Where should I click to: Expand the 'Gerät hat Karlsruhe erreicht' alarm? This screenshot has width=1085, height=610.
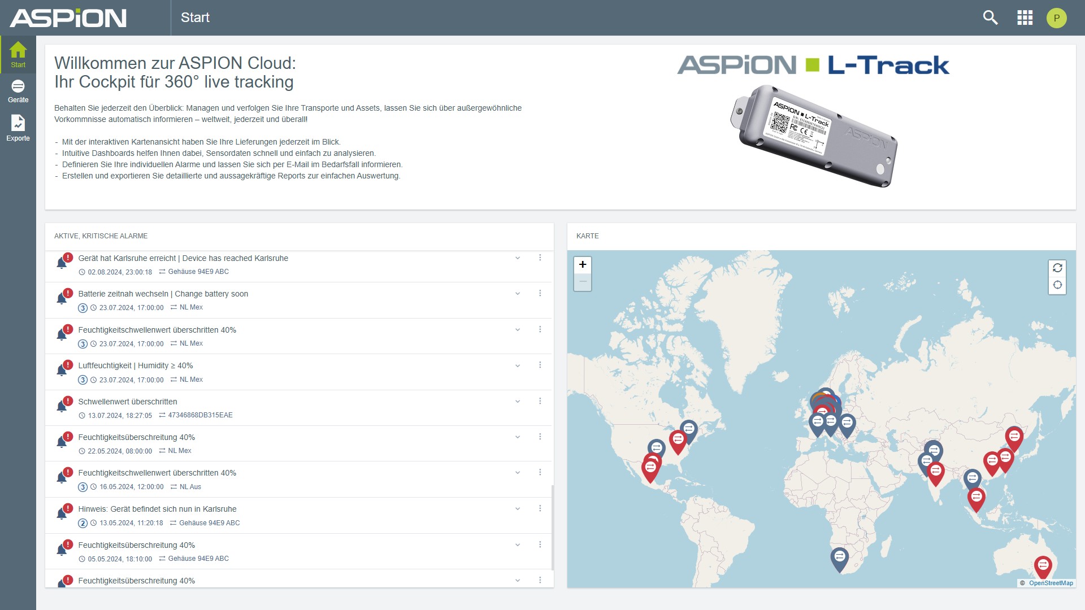[x=517, y=259]
